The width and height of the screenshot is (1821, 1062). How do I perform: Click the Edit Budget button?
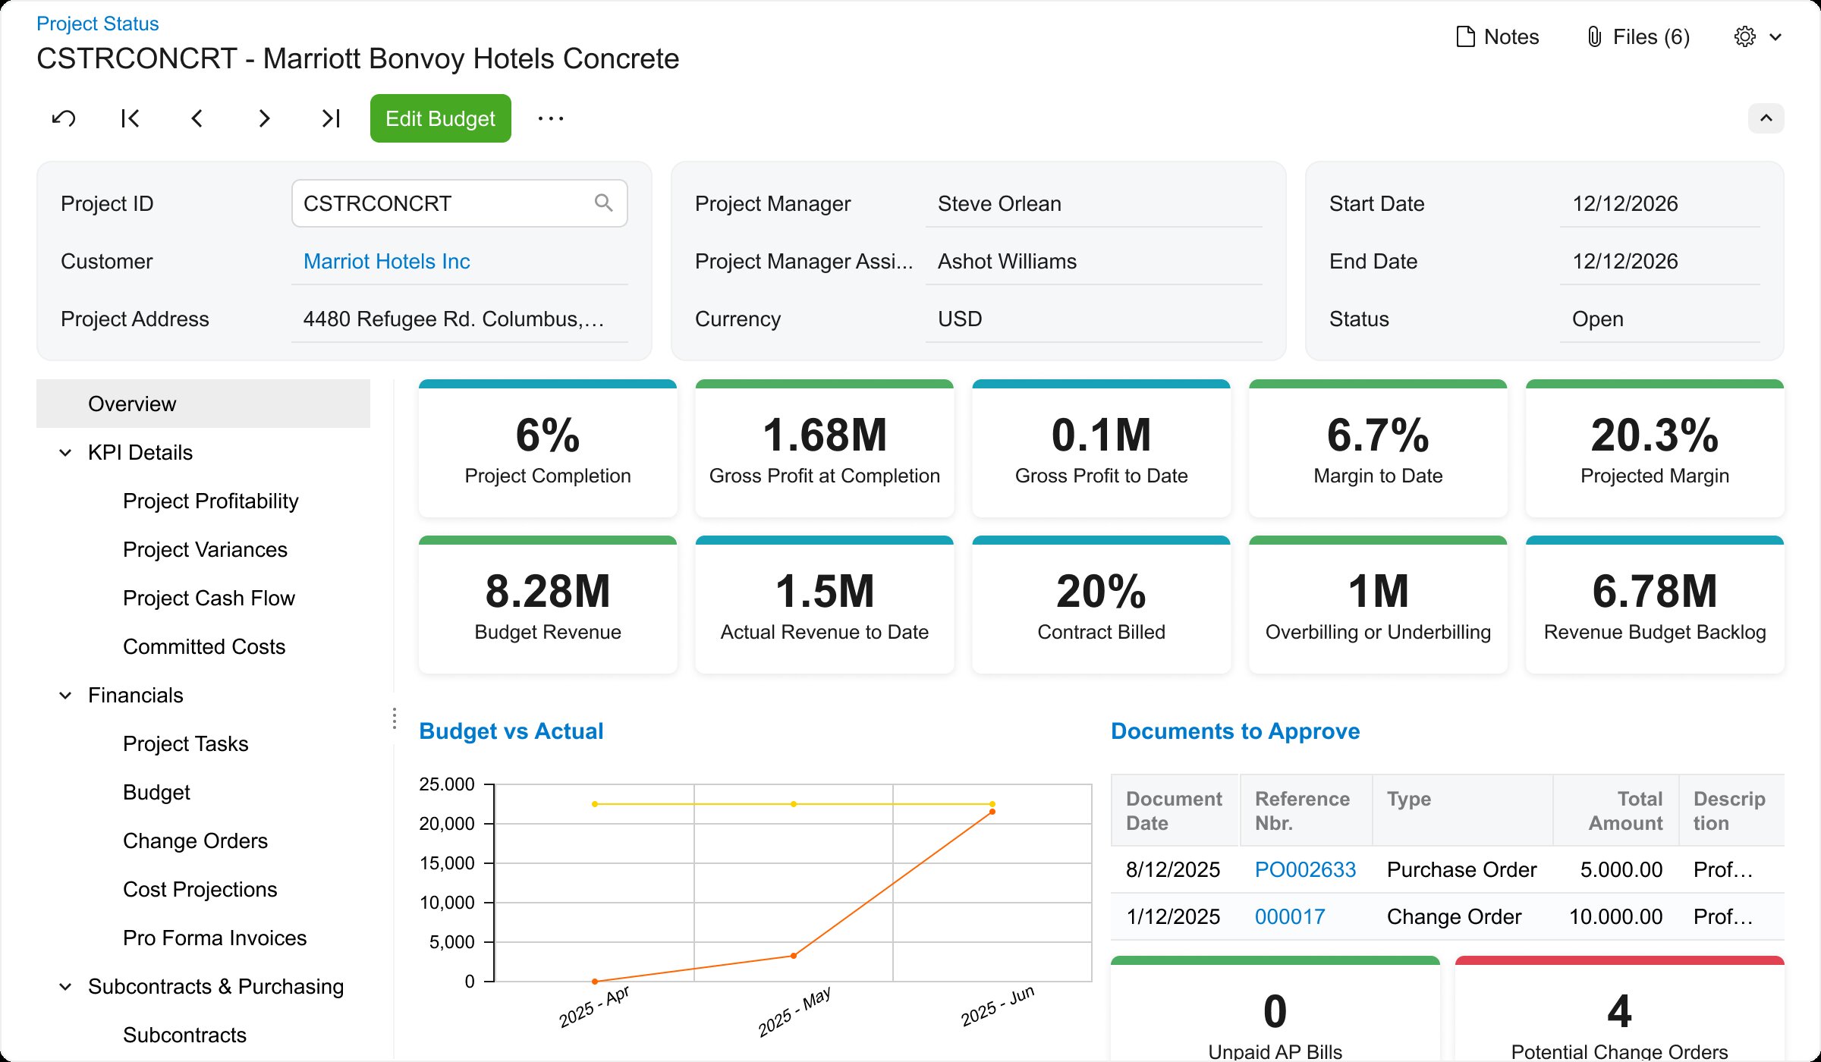coord(440,118)
